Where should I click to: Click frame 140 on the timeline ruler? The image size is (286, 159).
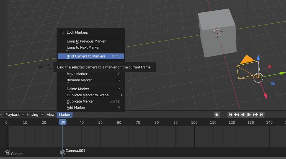[x=269, y=123]
